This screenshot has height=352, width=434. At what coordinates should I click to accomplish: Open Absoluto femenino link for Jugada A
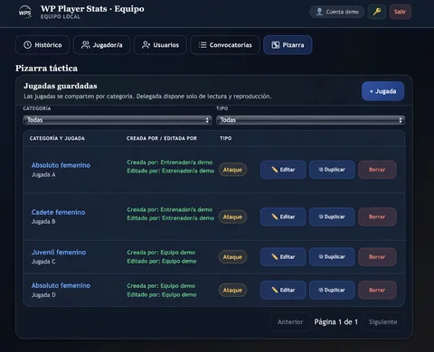point(61,165)
